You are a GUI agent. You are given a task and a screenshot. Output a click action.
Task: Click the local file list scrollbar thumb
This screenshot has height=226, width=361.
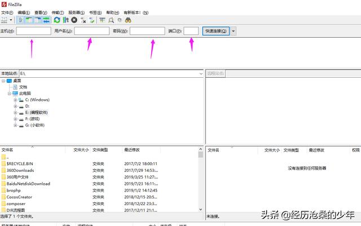201,154
